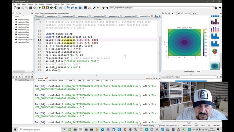Run the current file with the green play icon
Viewport: 234px width, 132px height.
40,8
